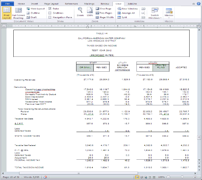The image size is (202, 180).
Task: Enable the Navigation Pane checkbox
Action: tap(50, 17)
